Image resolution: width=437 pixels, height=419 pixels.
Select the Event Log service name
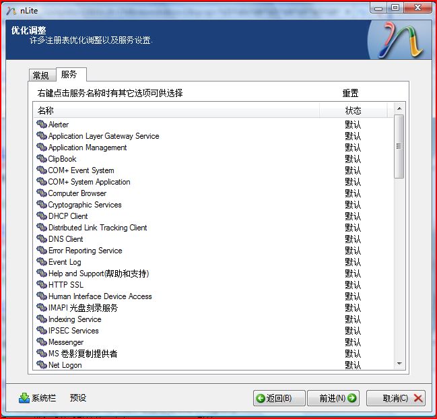pyautogui.click(x=65, y=261)
